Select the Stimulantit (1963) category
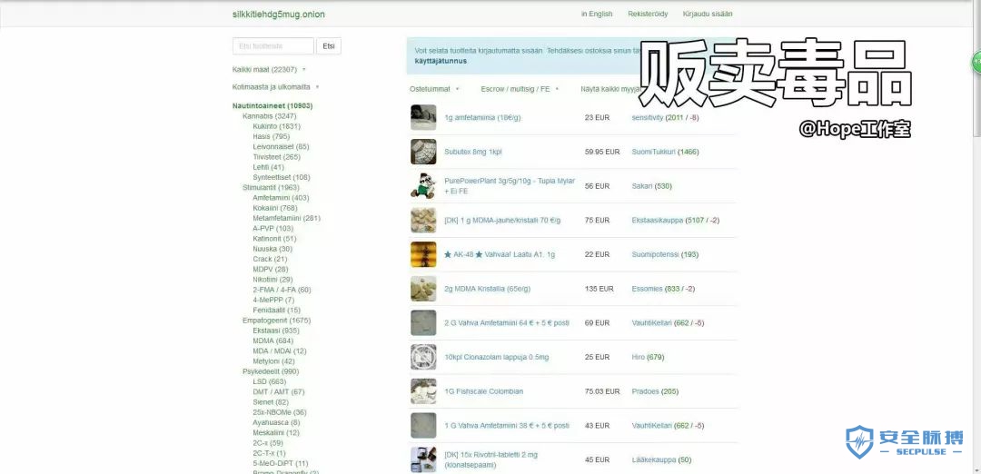981x474 pixels. click(271, 188)
